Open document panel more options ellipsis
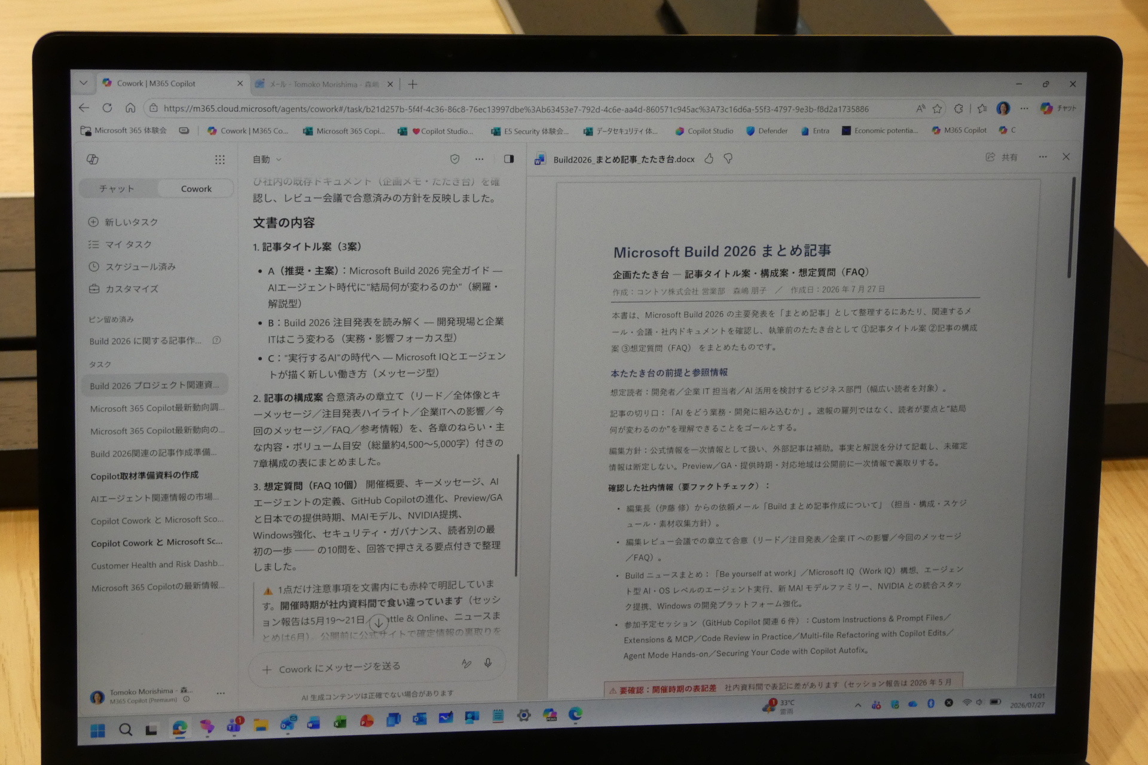The image size is (1148, 765). point(1043,157)
